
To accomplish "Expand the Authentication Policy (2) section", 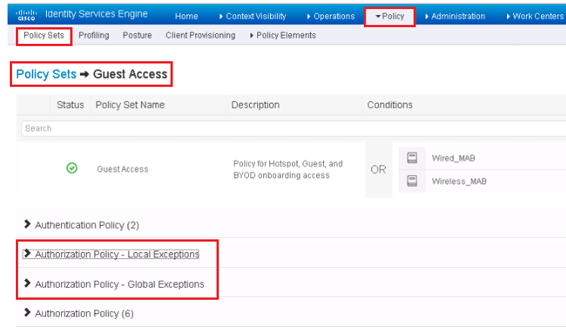I will (82, 225).
